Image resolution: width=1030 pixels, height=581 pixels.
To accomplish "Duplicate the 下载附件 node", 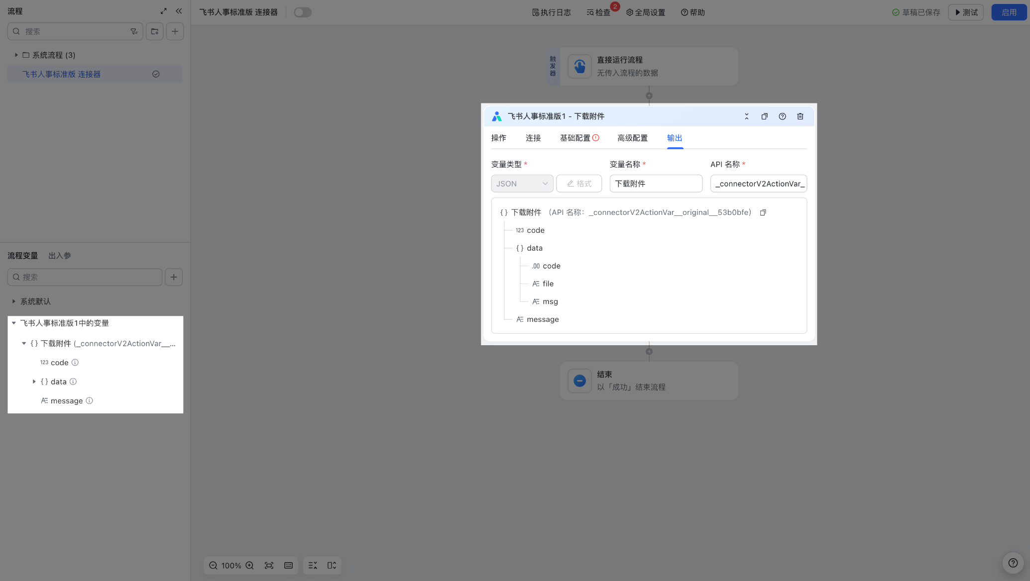I will point(765,116).
